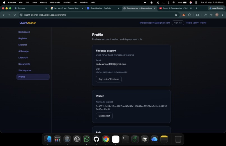Viewport: 226px width, 146px height.
Task: Select Profile in sidebar
Action: [x=33, y=77]
